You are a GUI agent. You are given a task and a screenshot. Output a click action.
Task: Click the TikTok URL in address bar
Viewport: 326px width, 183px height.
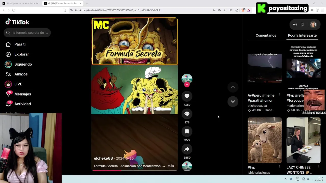[118, 10]
